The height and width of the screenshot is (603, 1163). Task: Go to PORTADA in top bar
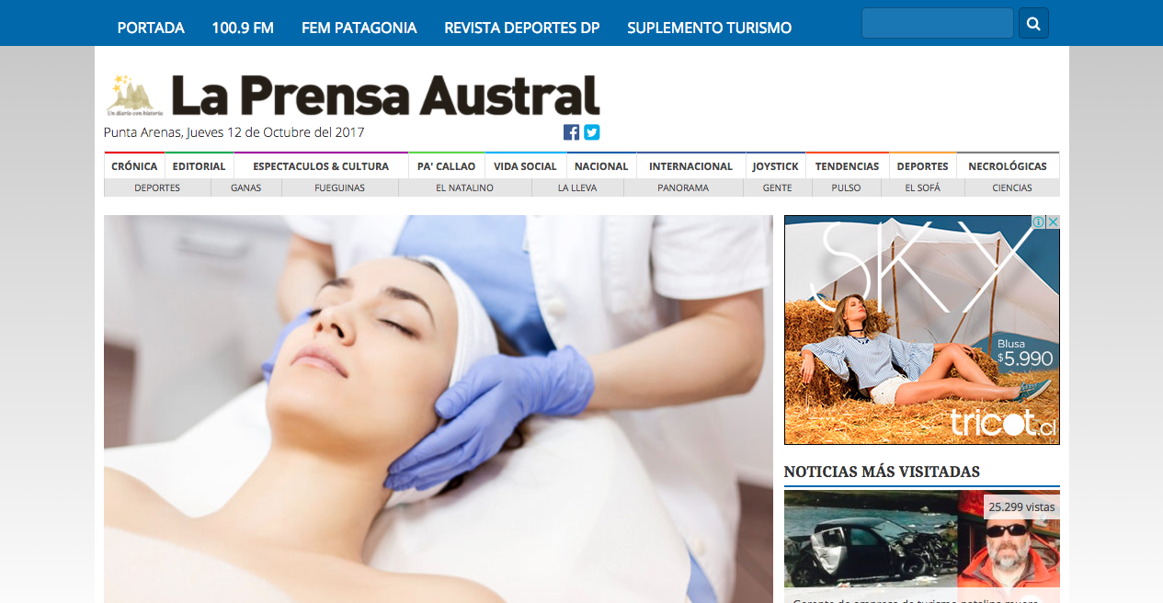tap(151, 28)
